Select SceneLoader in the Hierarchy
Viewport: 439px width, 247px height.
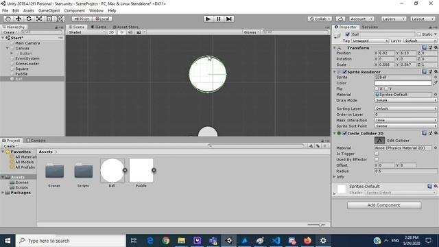click(27, 64)
